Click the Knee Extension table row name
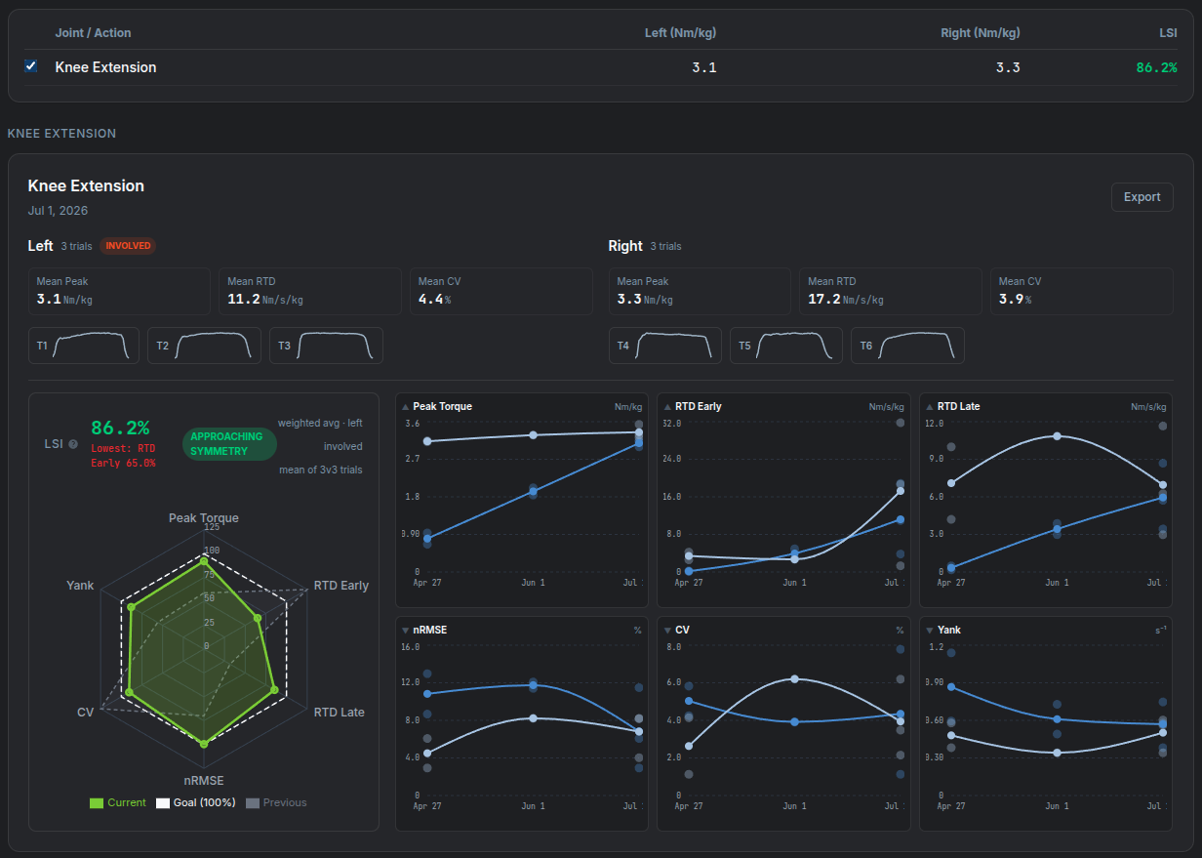The image size is (1202, 858). pos(105,67)
